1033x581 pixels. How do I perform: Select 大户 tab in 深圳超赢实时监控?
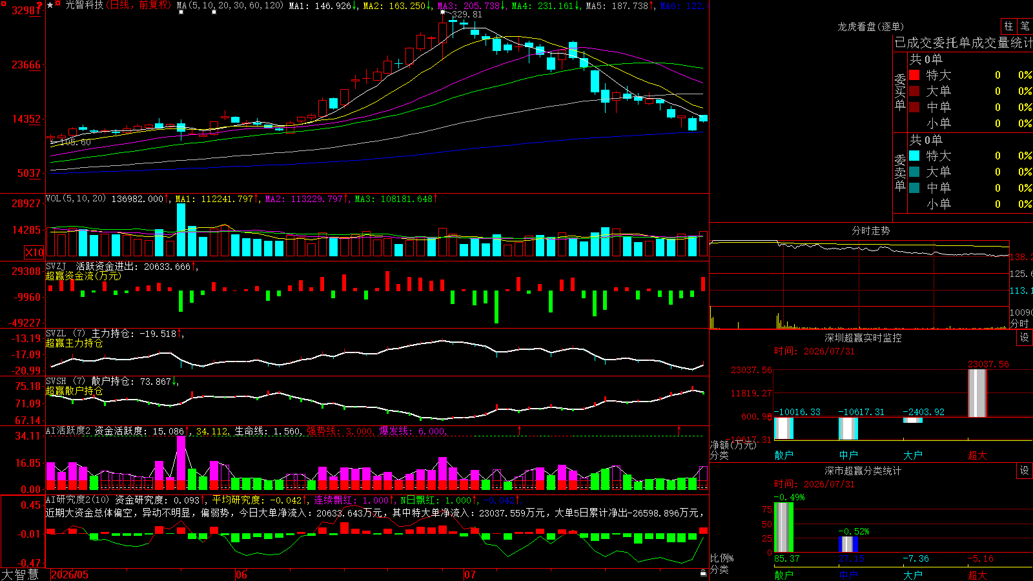(913, 455)
